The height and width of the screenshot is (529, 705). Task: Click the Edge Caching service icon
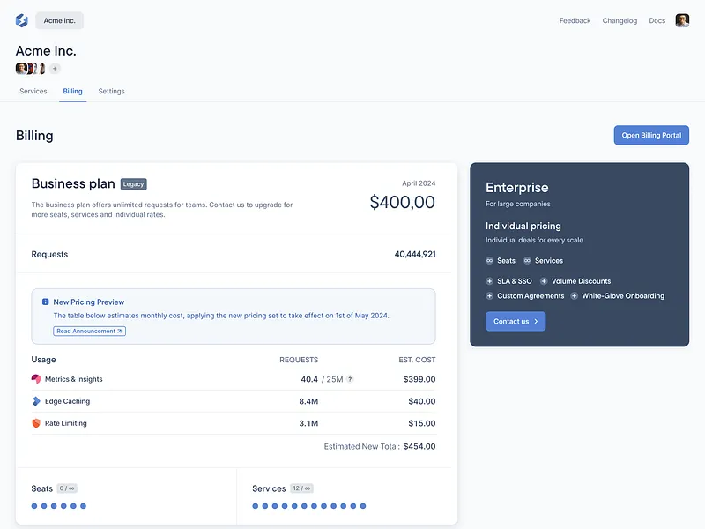[36, 401]
